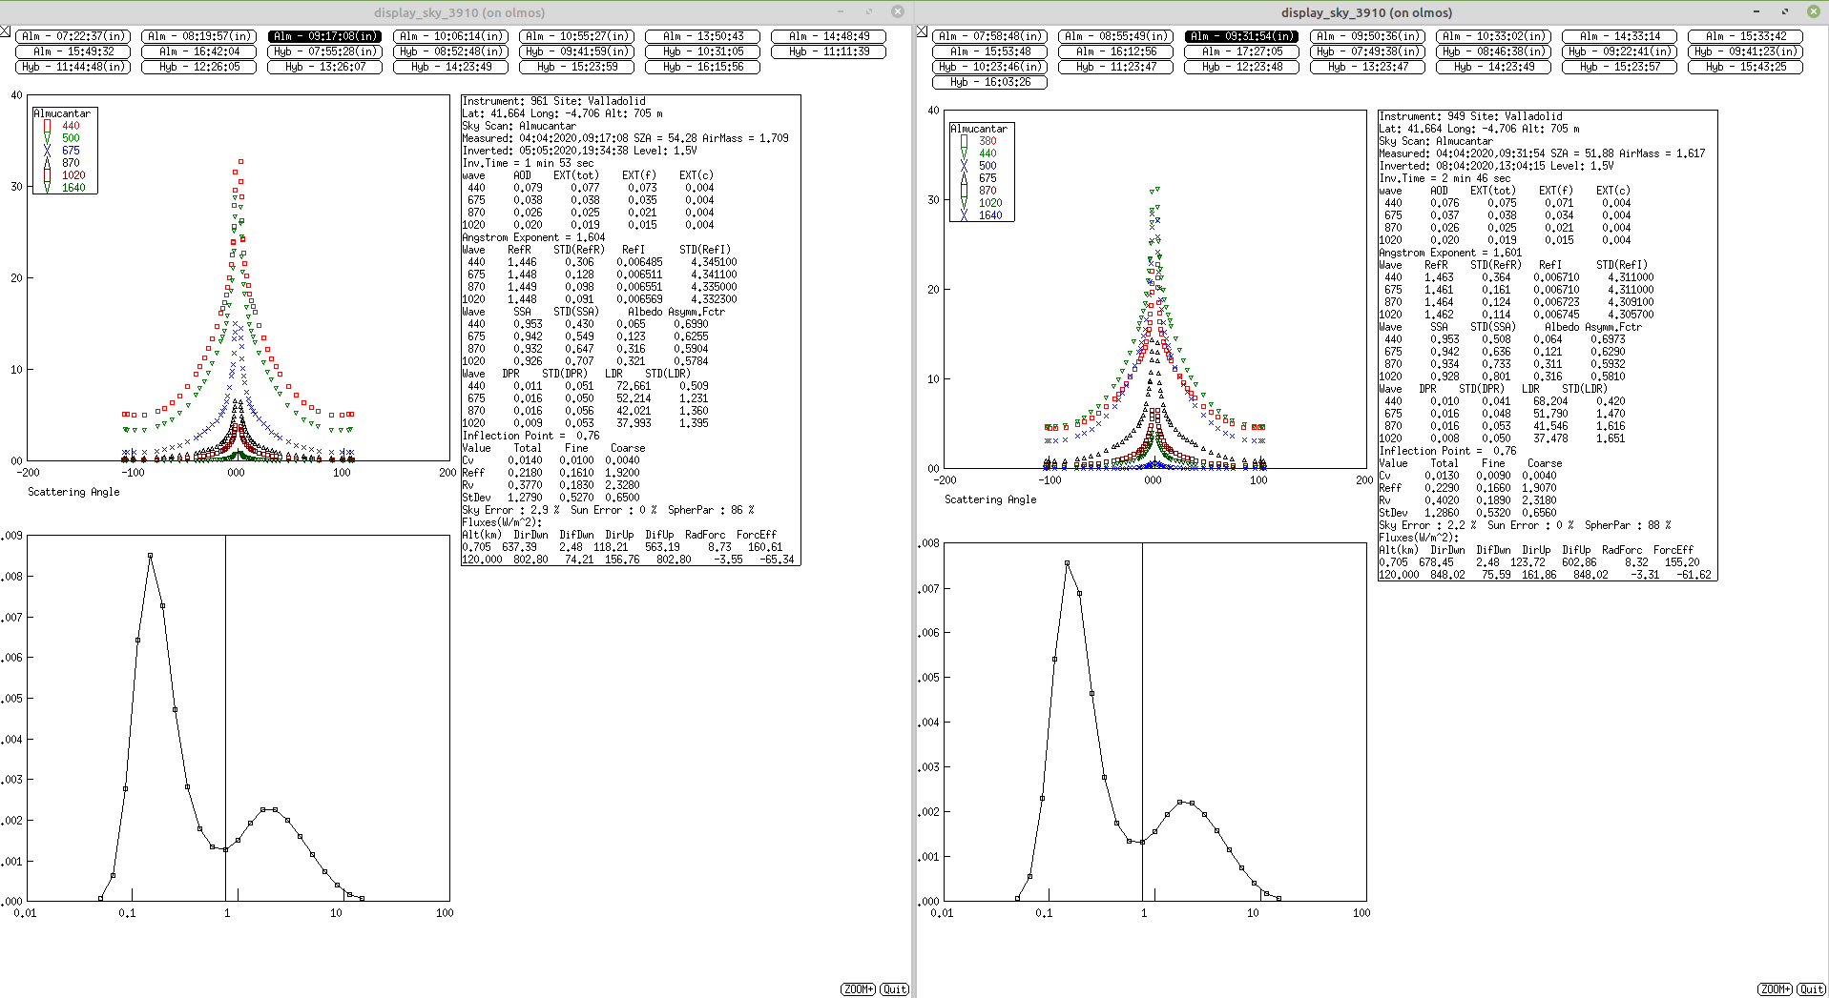Click blue 1640 legend entry in right plot
The height and width of the screenshot is (998, 1829).
pos(982,215)
